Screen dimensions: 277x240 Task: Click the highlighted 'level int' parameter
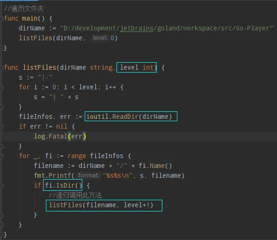[x=137, y=67]
